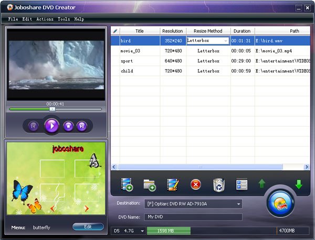The height and width of the screenshot is (240, 315).
Task: Click the 00:29:00 duration cell
Action: click(x=243, y=61)
